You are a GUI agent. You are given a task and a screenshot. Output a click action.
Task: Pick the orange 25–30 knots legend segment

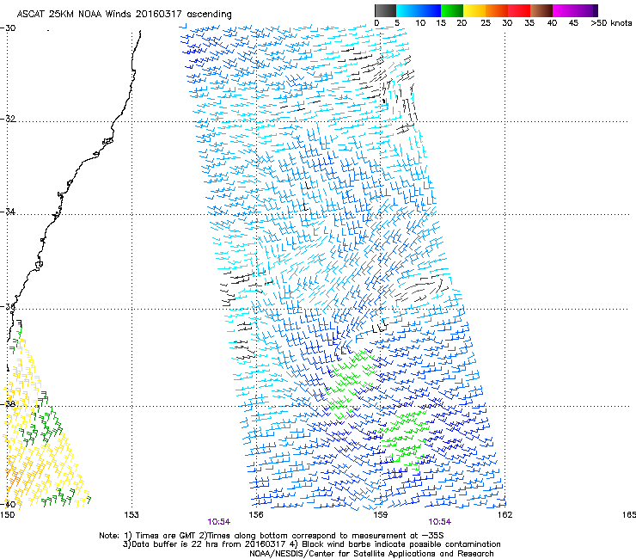point(497,10)
